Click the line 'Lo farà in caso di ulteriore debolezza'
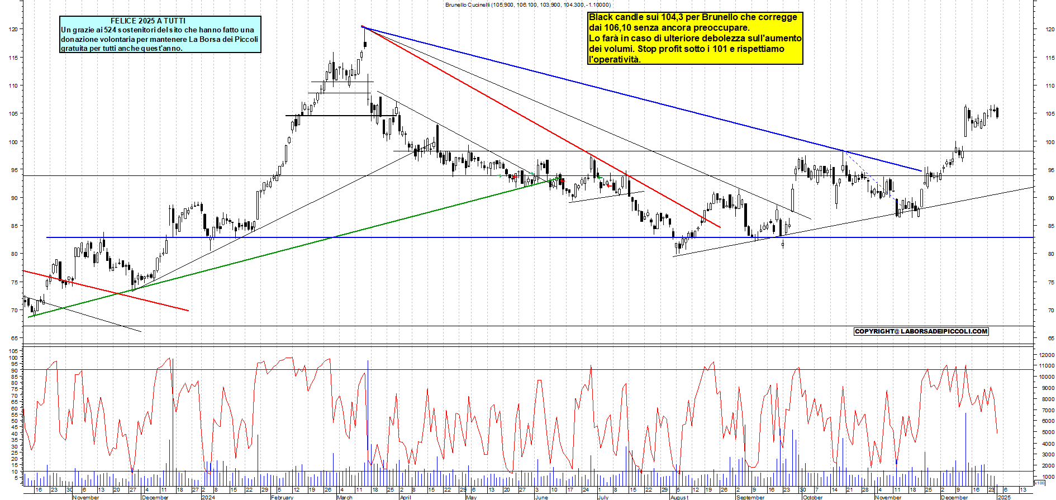The width and height of the screenshot is (1056, 500). click(695, 39)
